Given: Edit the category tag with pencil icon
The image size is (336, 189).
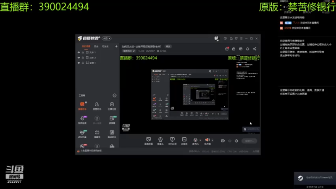Looking at the screenshot, I should point(129,51).
